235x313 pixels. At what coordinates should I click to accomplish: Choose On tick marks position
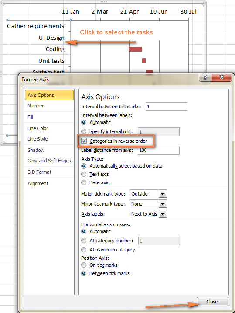[84, 265]
